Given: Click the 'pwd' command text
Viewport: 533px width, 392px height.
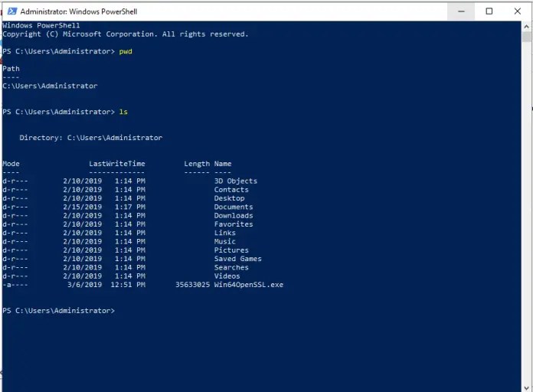Looking at the screenshot, I should click(x=126, y=51).
